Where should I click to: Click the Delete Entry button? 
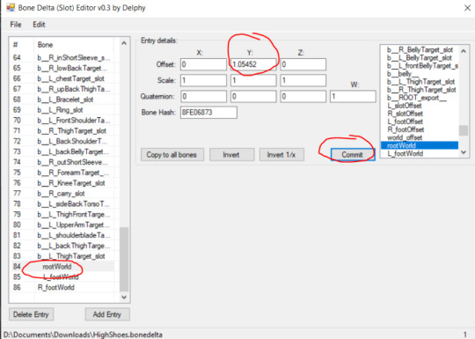(x=31, y=314)
